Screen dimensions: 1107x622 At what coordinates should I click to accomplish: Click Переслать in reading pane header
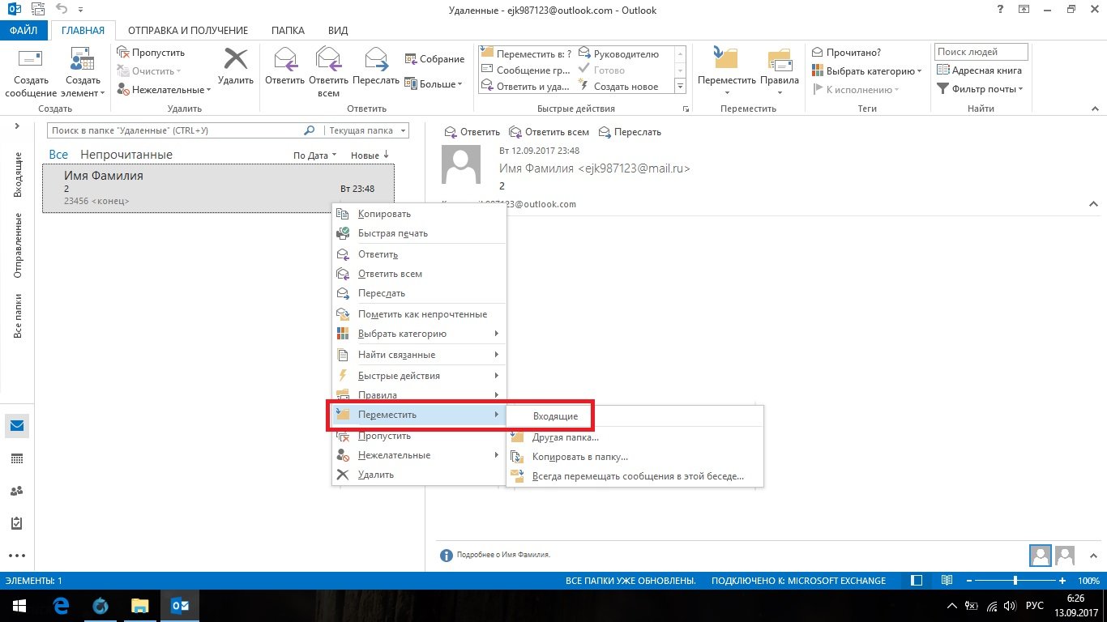630,132
